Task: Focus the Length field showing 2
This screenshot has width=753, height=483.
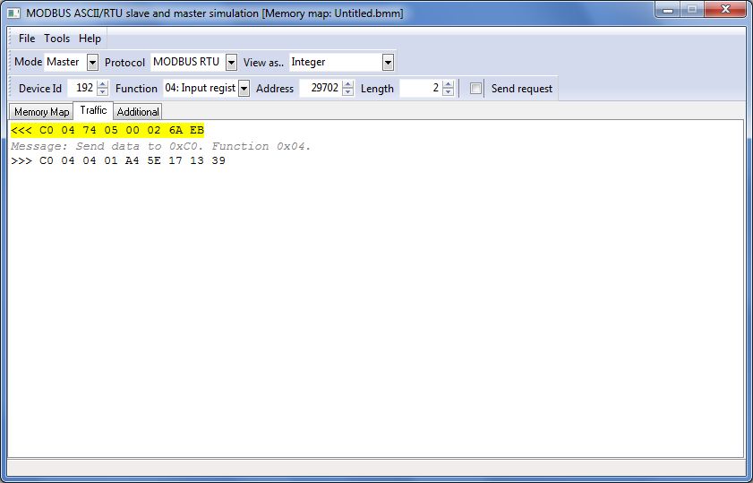Action: [x=421, y=89]
